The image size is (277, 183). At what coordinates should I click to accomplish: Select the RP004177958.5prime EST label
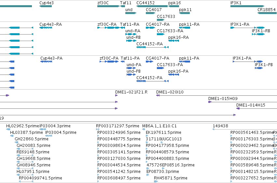click(x=168, y=146)
